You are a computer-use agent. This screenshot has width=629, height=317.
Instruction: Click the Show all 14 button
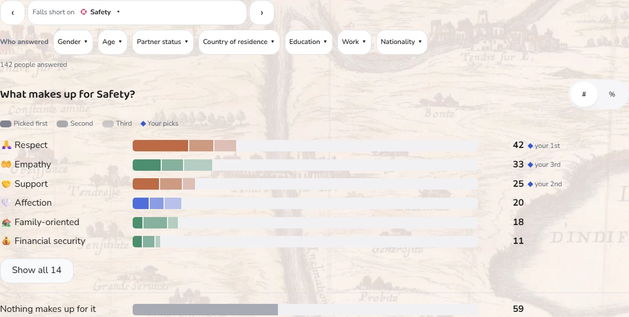pos(37,271)
